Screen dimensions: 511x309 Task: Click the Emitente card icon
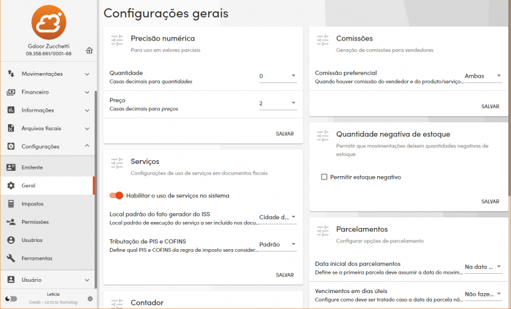(11, 167)
